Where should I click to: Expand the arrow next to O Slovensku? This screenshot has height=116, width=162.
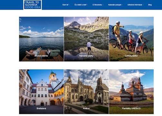click(x=103, y=5)
